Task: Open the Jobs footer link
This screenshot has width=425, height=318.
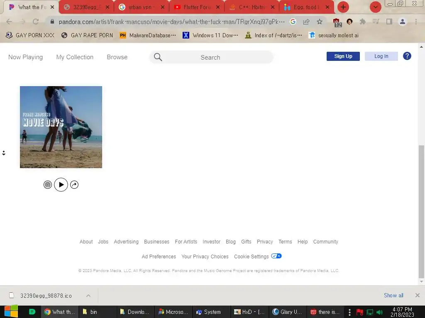Action: pyautogui.click(x=103, y=242)
